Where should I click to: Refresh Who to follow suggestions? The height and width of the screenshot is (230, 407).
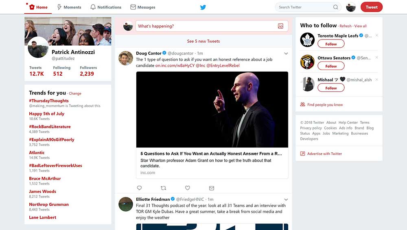[x=346, y=26]
